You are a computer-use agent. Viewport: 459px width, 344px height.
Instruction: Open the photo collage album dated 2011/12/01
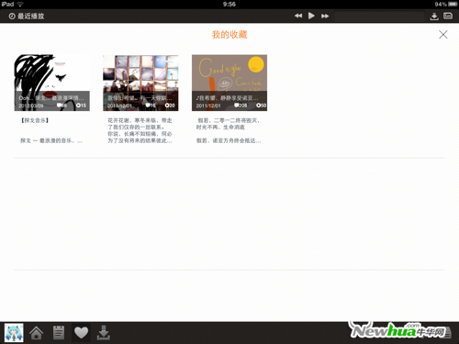pyautogui.click(x=140, y=83)
